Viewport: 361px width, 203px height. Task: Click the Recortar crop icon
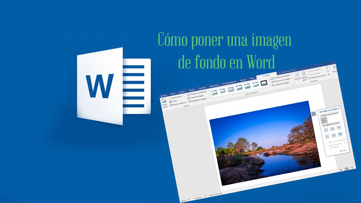tap(335, 67)
